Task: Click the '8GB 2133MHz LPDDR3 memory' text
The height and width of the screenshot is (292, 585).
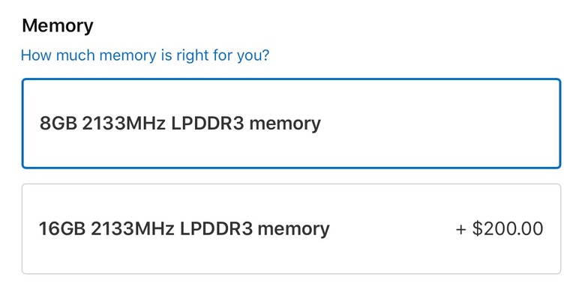Action: [180, 124]
